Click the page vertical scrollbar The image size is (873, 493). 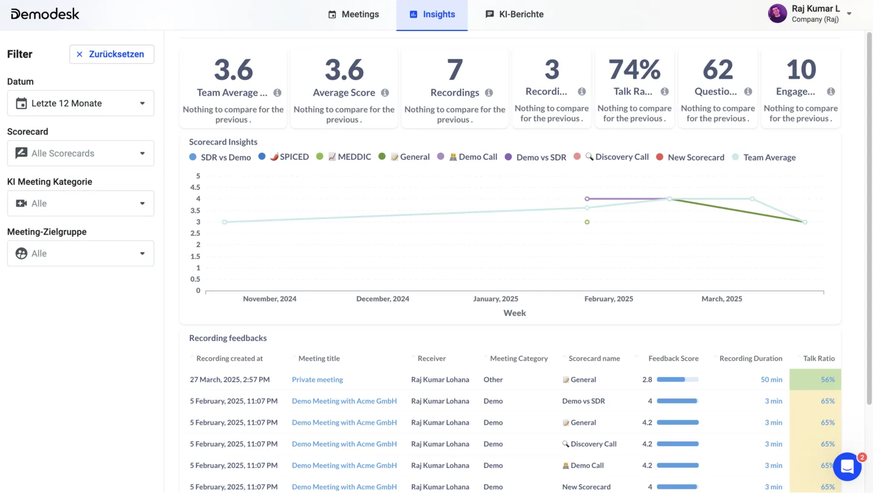868,218
